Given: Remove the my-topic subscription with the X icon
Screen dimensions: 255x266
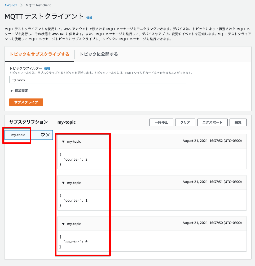Looking at the screenshot, I should tap(48, 135).
